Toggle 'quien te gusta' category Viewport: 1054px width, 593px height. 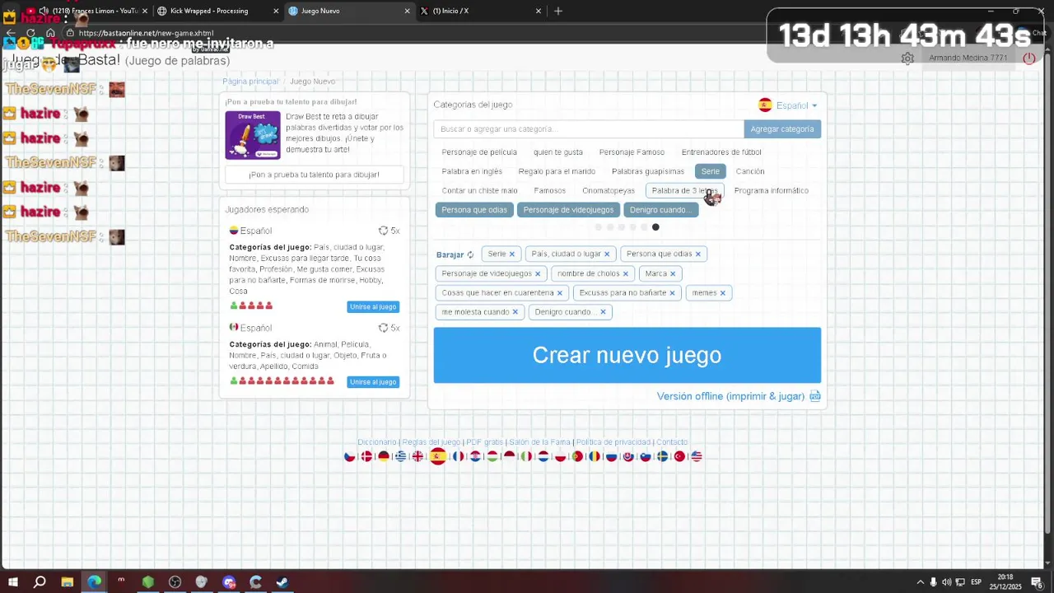558,152
